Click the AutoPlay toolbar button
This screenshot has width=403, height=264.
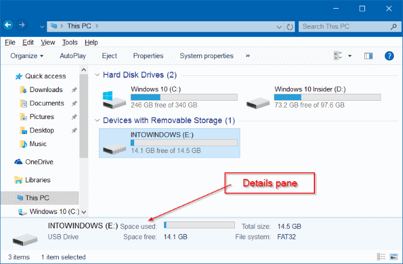pos(73,56)
